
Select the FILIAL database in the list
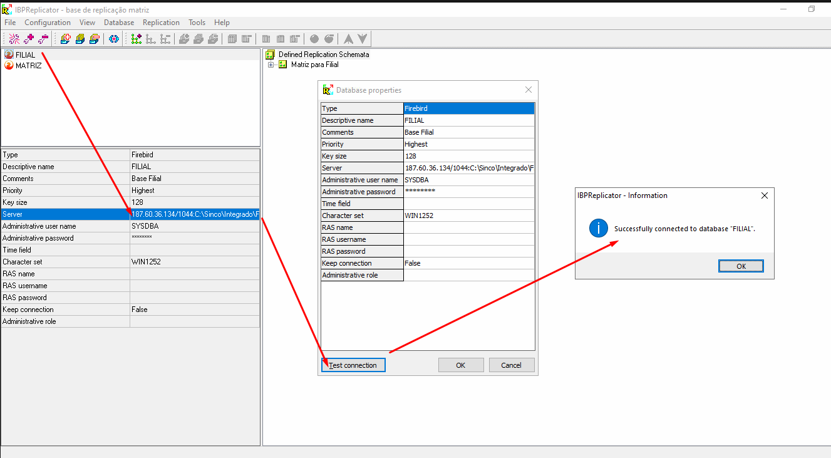coord(25,55)
